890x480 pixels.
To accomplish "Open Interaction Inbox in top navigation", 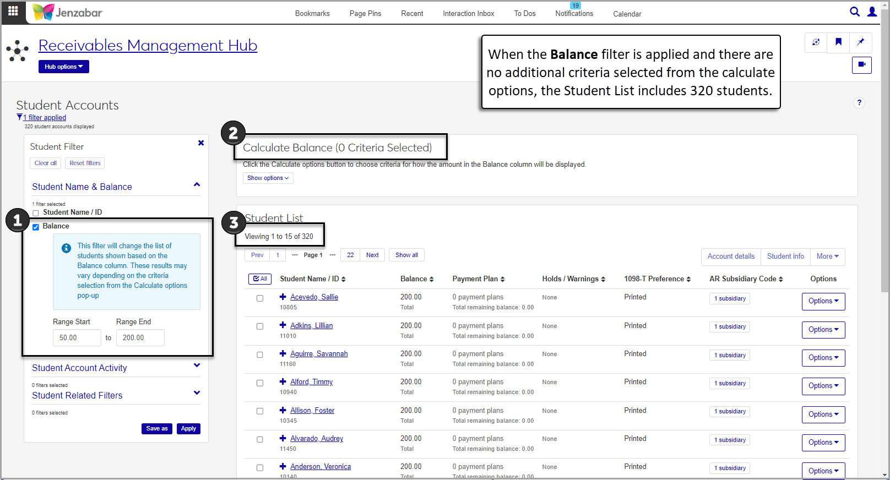I will coord(468,14).
